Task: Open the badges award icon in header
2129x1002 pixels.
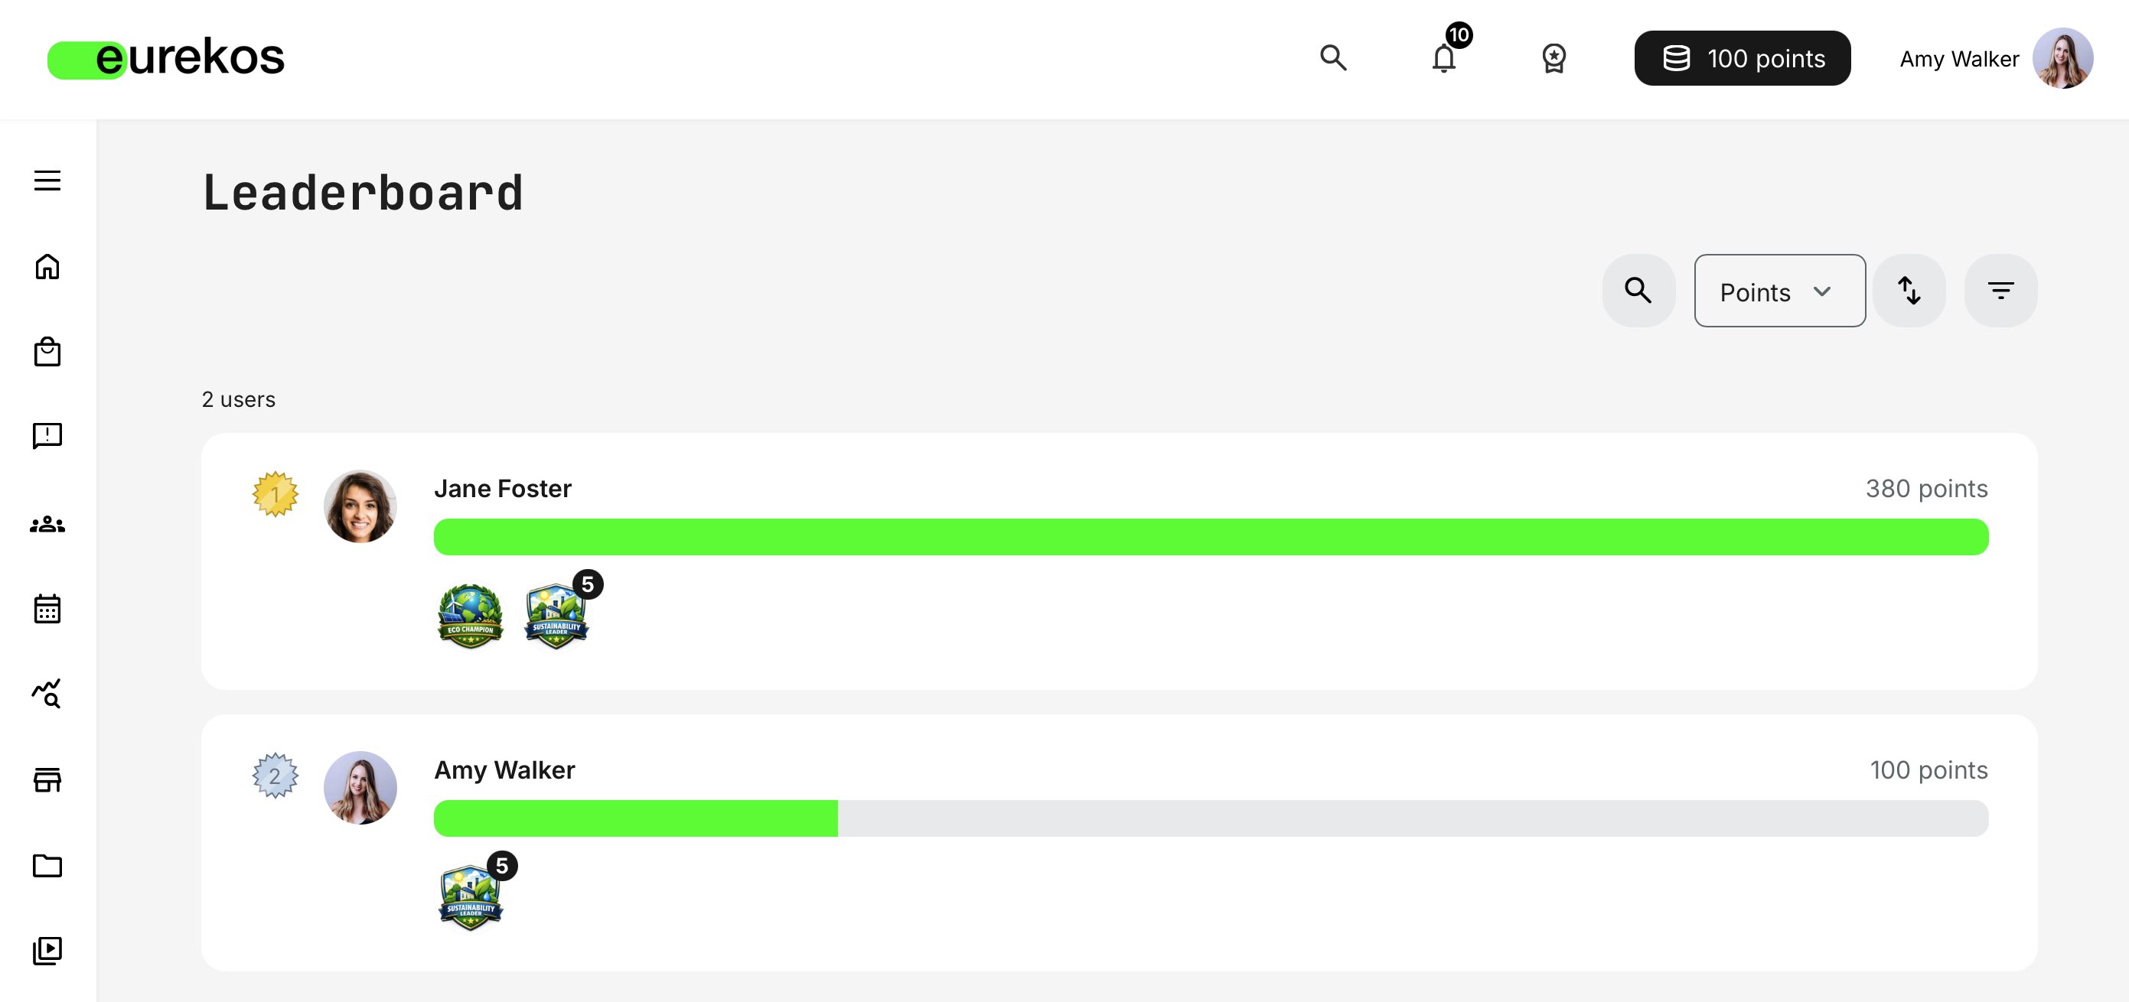Action: click(1554, 59)
